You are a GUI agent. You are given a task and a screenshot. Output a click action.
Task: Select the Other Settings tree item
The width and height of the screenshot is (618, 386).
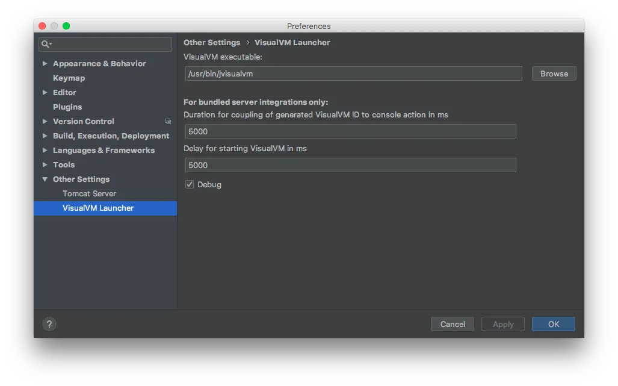pos(81,179)
